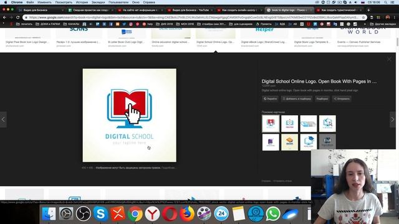Click the Добавить в подборку button
The height and width of the screenshot is (224, 399).
click(x=297, y=99)
